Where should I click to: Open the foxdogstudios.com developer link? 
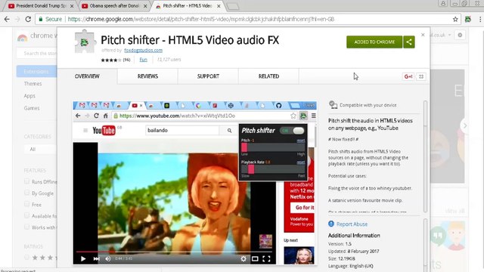point(143,51)
